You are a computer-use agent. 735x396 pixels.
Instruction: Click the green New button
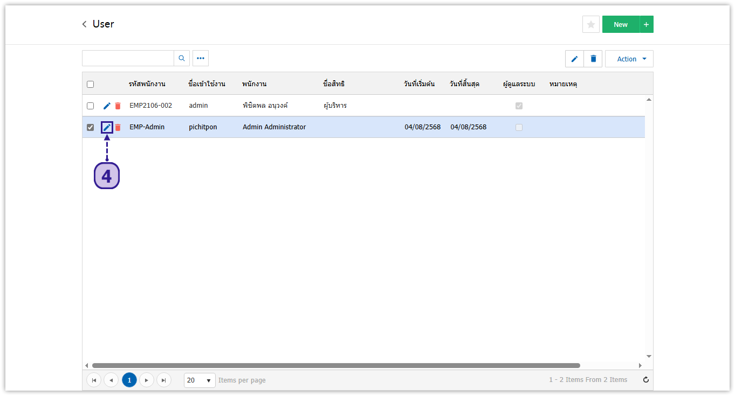621,24
